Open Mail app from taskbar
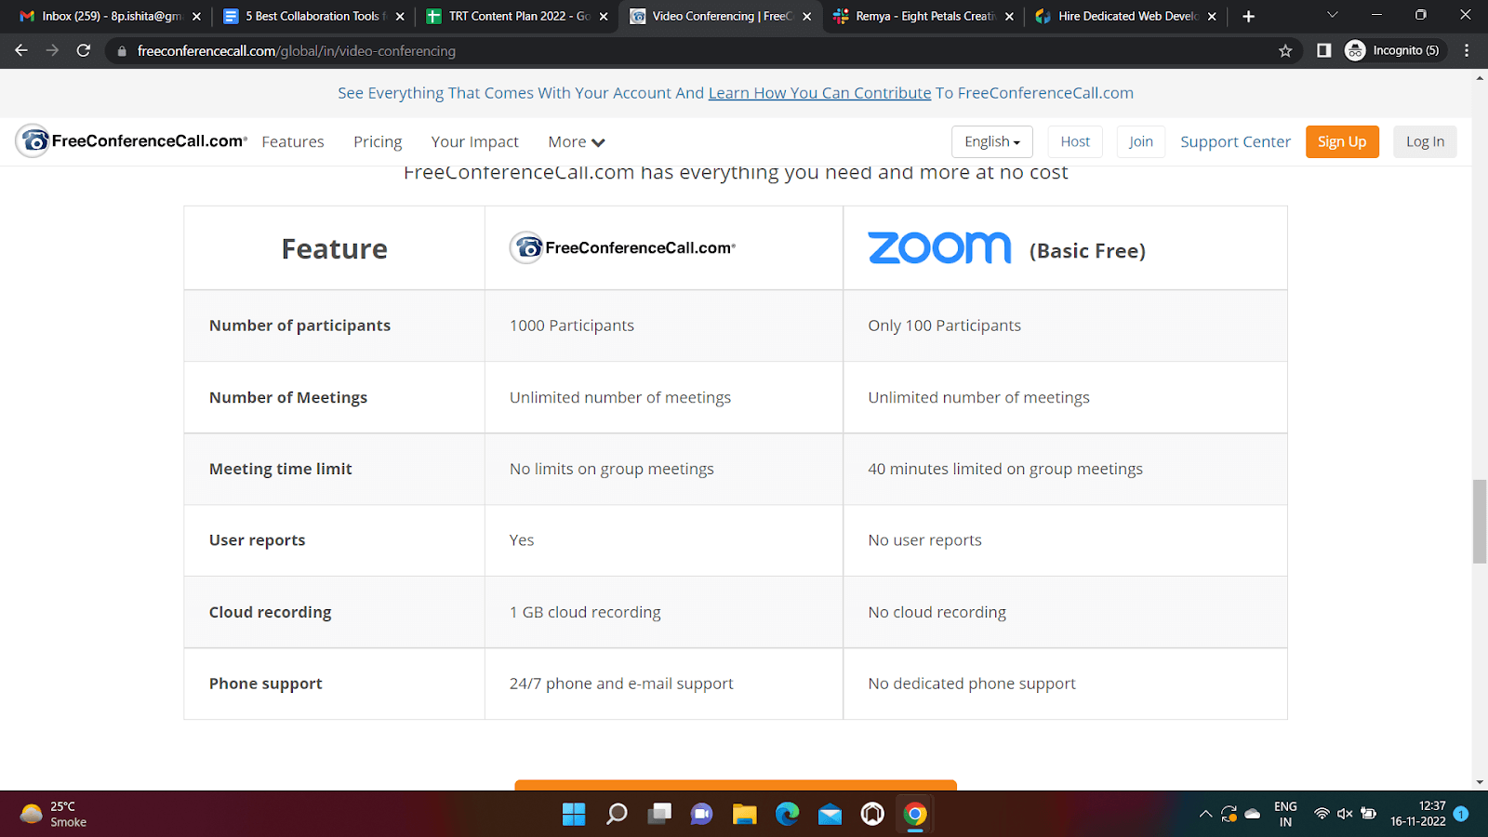Screen dimensions: 1488x837 pos(830,815)
